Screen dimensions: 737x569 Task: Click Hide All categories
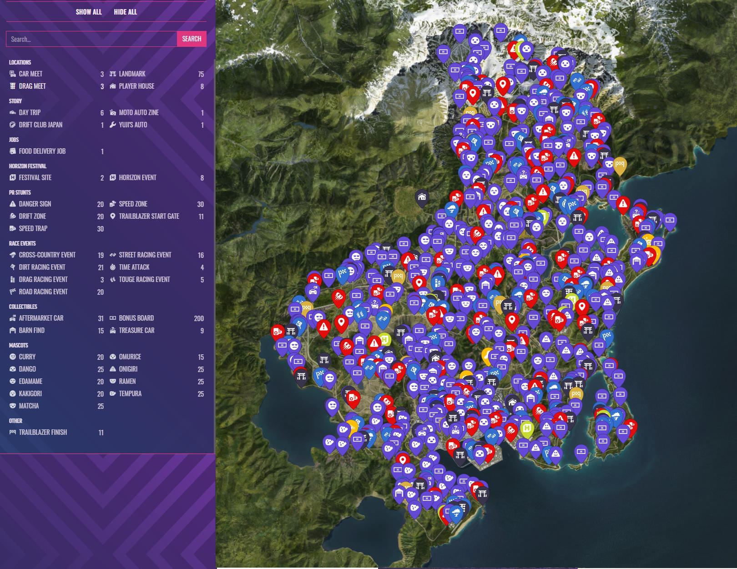coord(125,12)
